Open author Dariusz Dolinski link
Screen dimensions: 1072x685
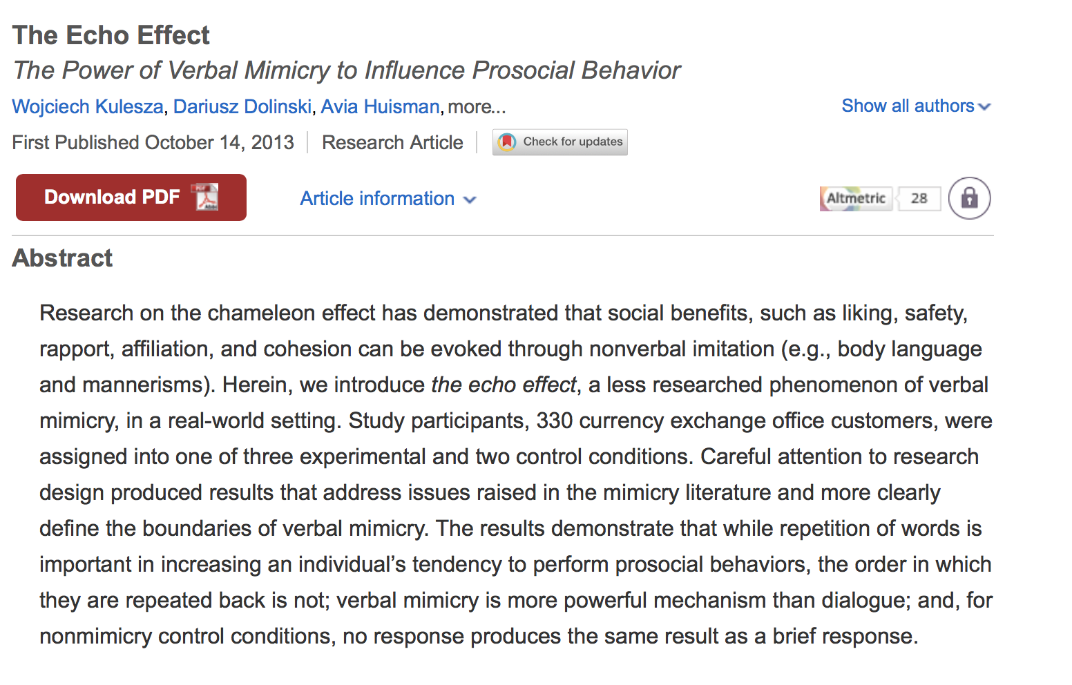point(242,107)
